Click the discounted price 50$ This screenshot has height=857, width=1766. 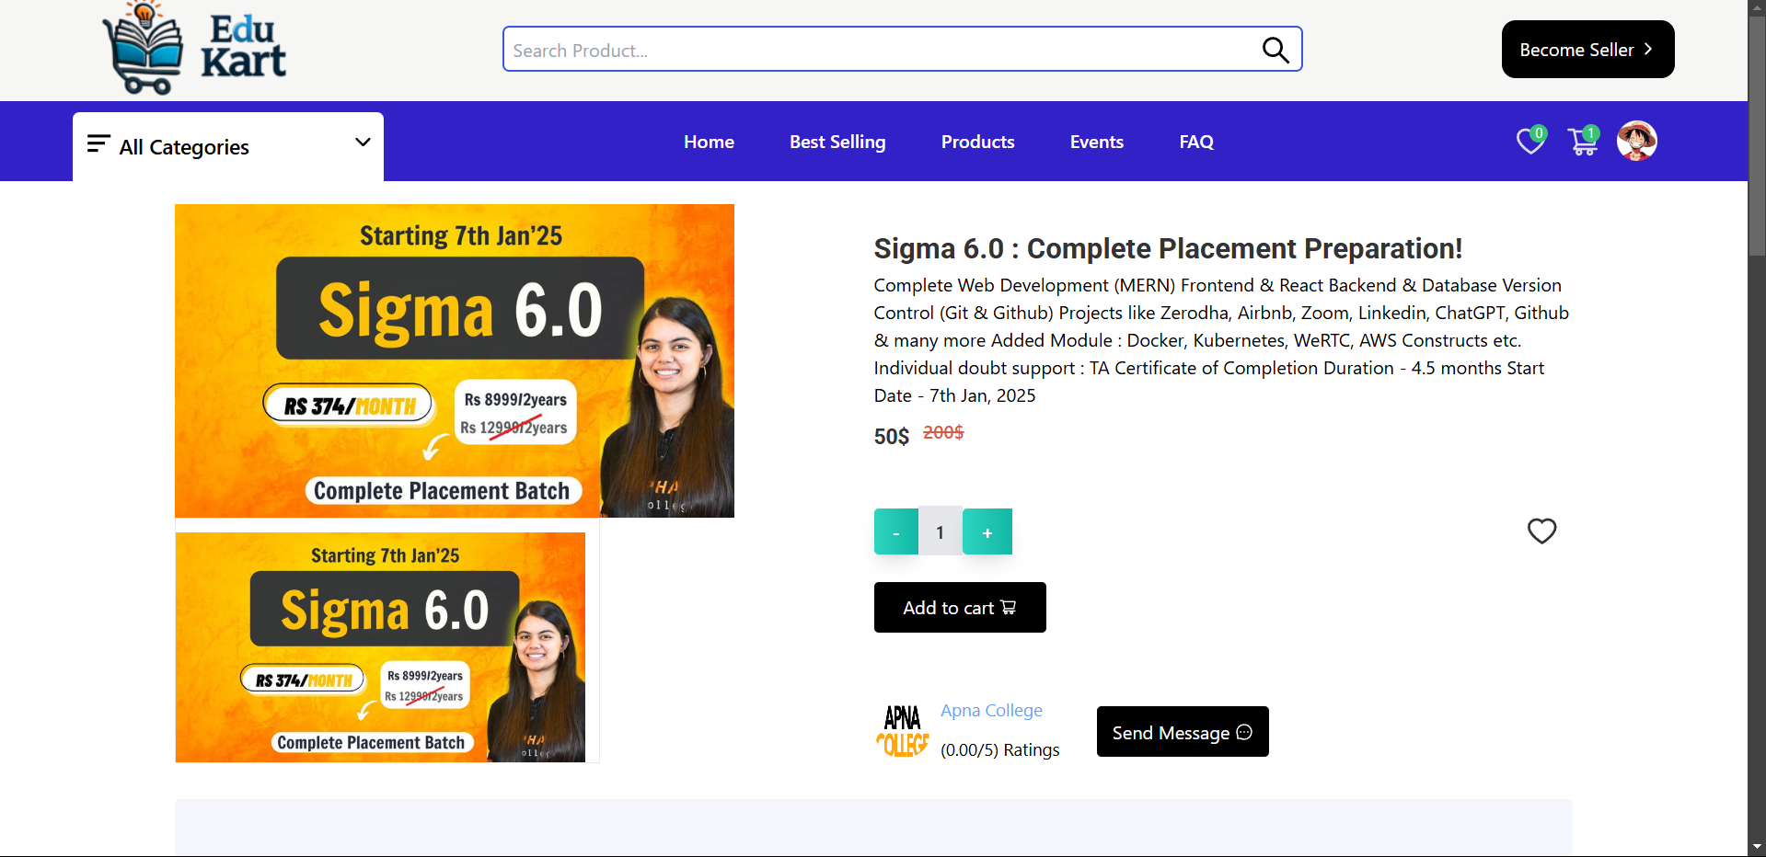pos(892,436)
